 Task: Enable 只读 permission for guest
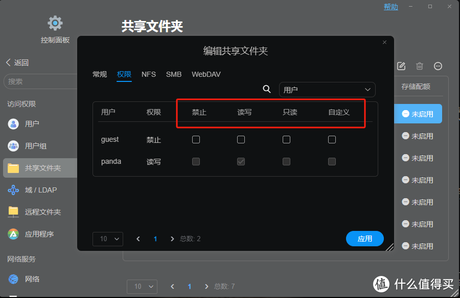coord(286,139)
